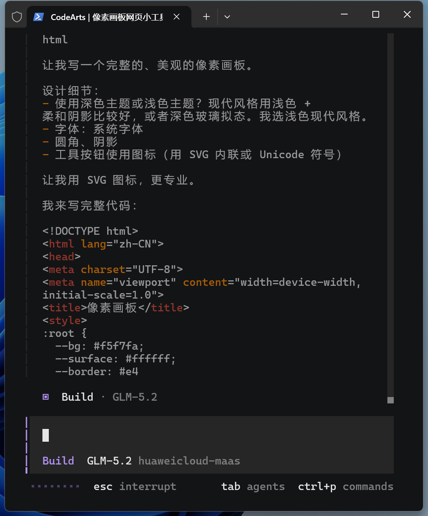Click the --bg: #f5f7fa; line
The height and width of the screenshot is (516, 428).
point(99,346)
